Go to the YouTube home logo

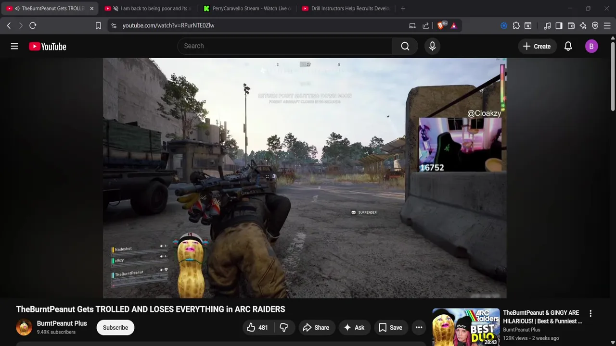pyautogui.click(x=48, y=46)
